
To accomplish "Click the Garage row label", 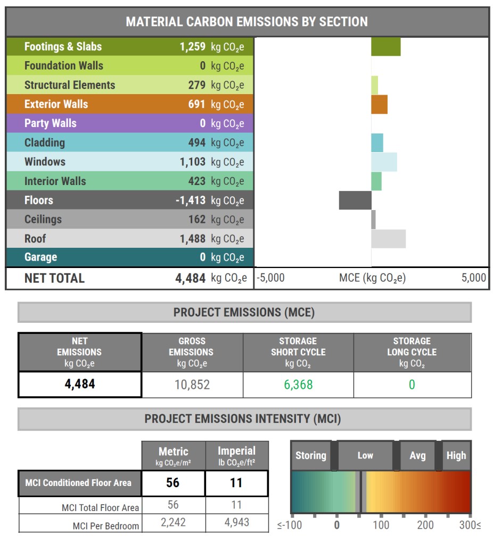I will pos(40,257).
